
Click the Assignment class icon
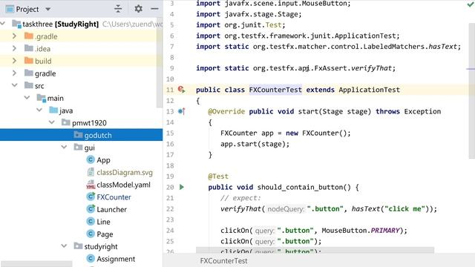point(91,259)
